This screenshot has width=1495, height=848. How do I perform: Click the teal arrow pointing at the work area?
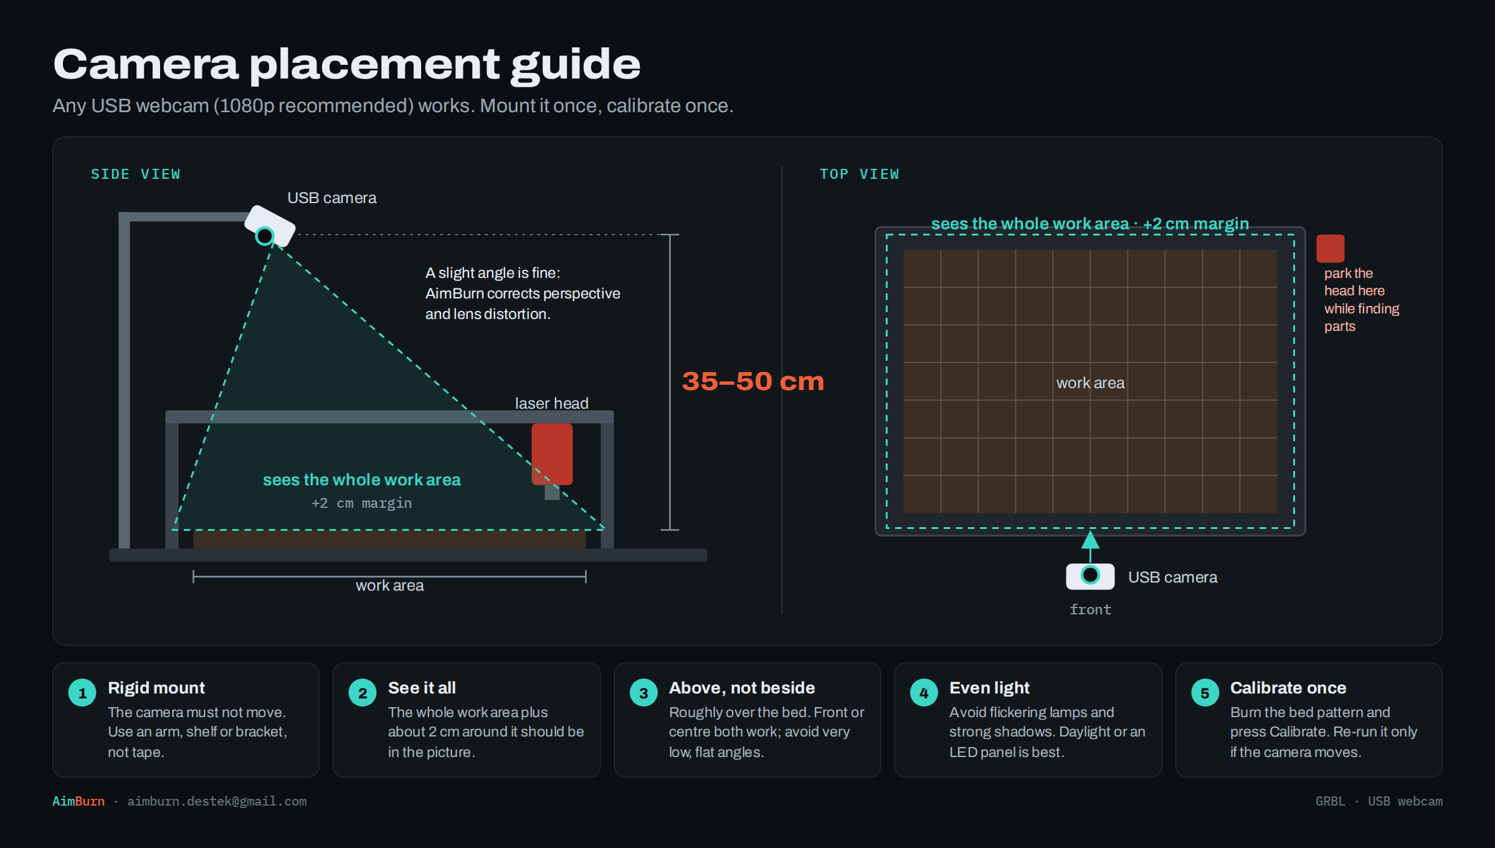(x=1090, y=545)
